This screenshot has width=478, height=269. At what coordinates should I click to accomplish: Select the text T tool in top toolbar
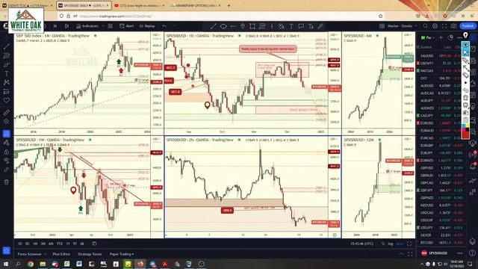(x=291, y=27)
